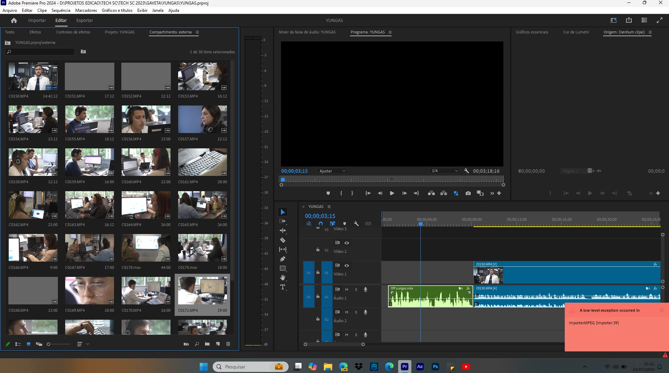Expand the sort icons dropdown arrow
This screenshot has height=373, width=669.
click(x=88, y=344)
